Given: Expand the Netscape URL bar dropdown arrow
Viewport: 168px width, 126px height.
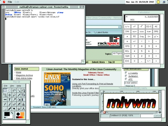Looking at the screenshot, I should tap(119, 27).
